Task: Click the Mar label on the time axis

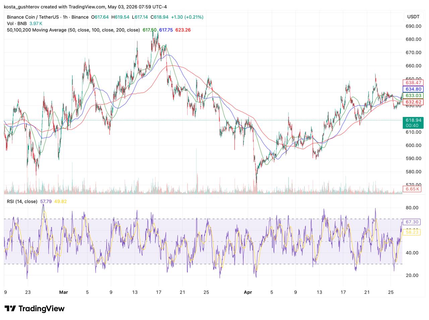Action: point(63,292)
